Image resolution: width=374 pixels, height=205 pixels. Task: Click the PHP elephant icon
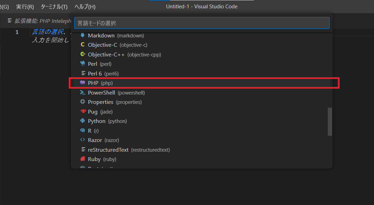(83, 83)
